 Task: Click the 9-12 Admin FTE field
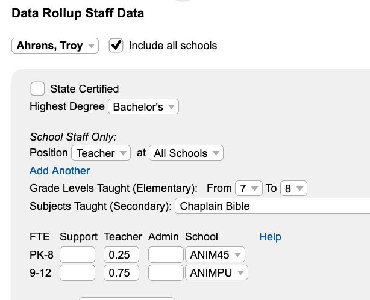166,273
